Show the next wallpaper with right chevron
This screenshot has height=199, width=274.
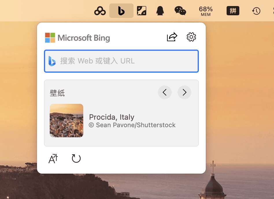184,92
